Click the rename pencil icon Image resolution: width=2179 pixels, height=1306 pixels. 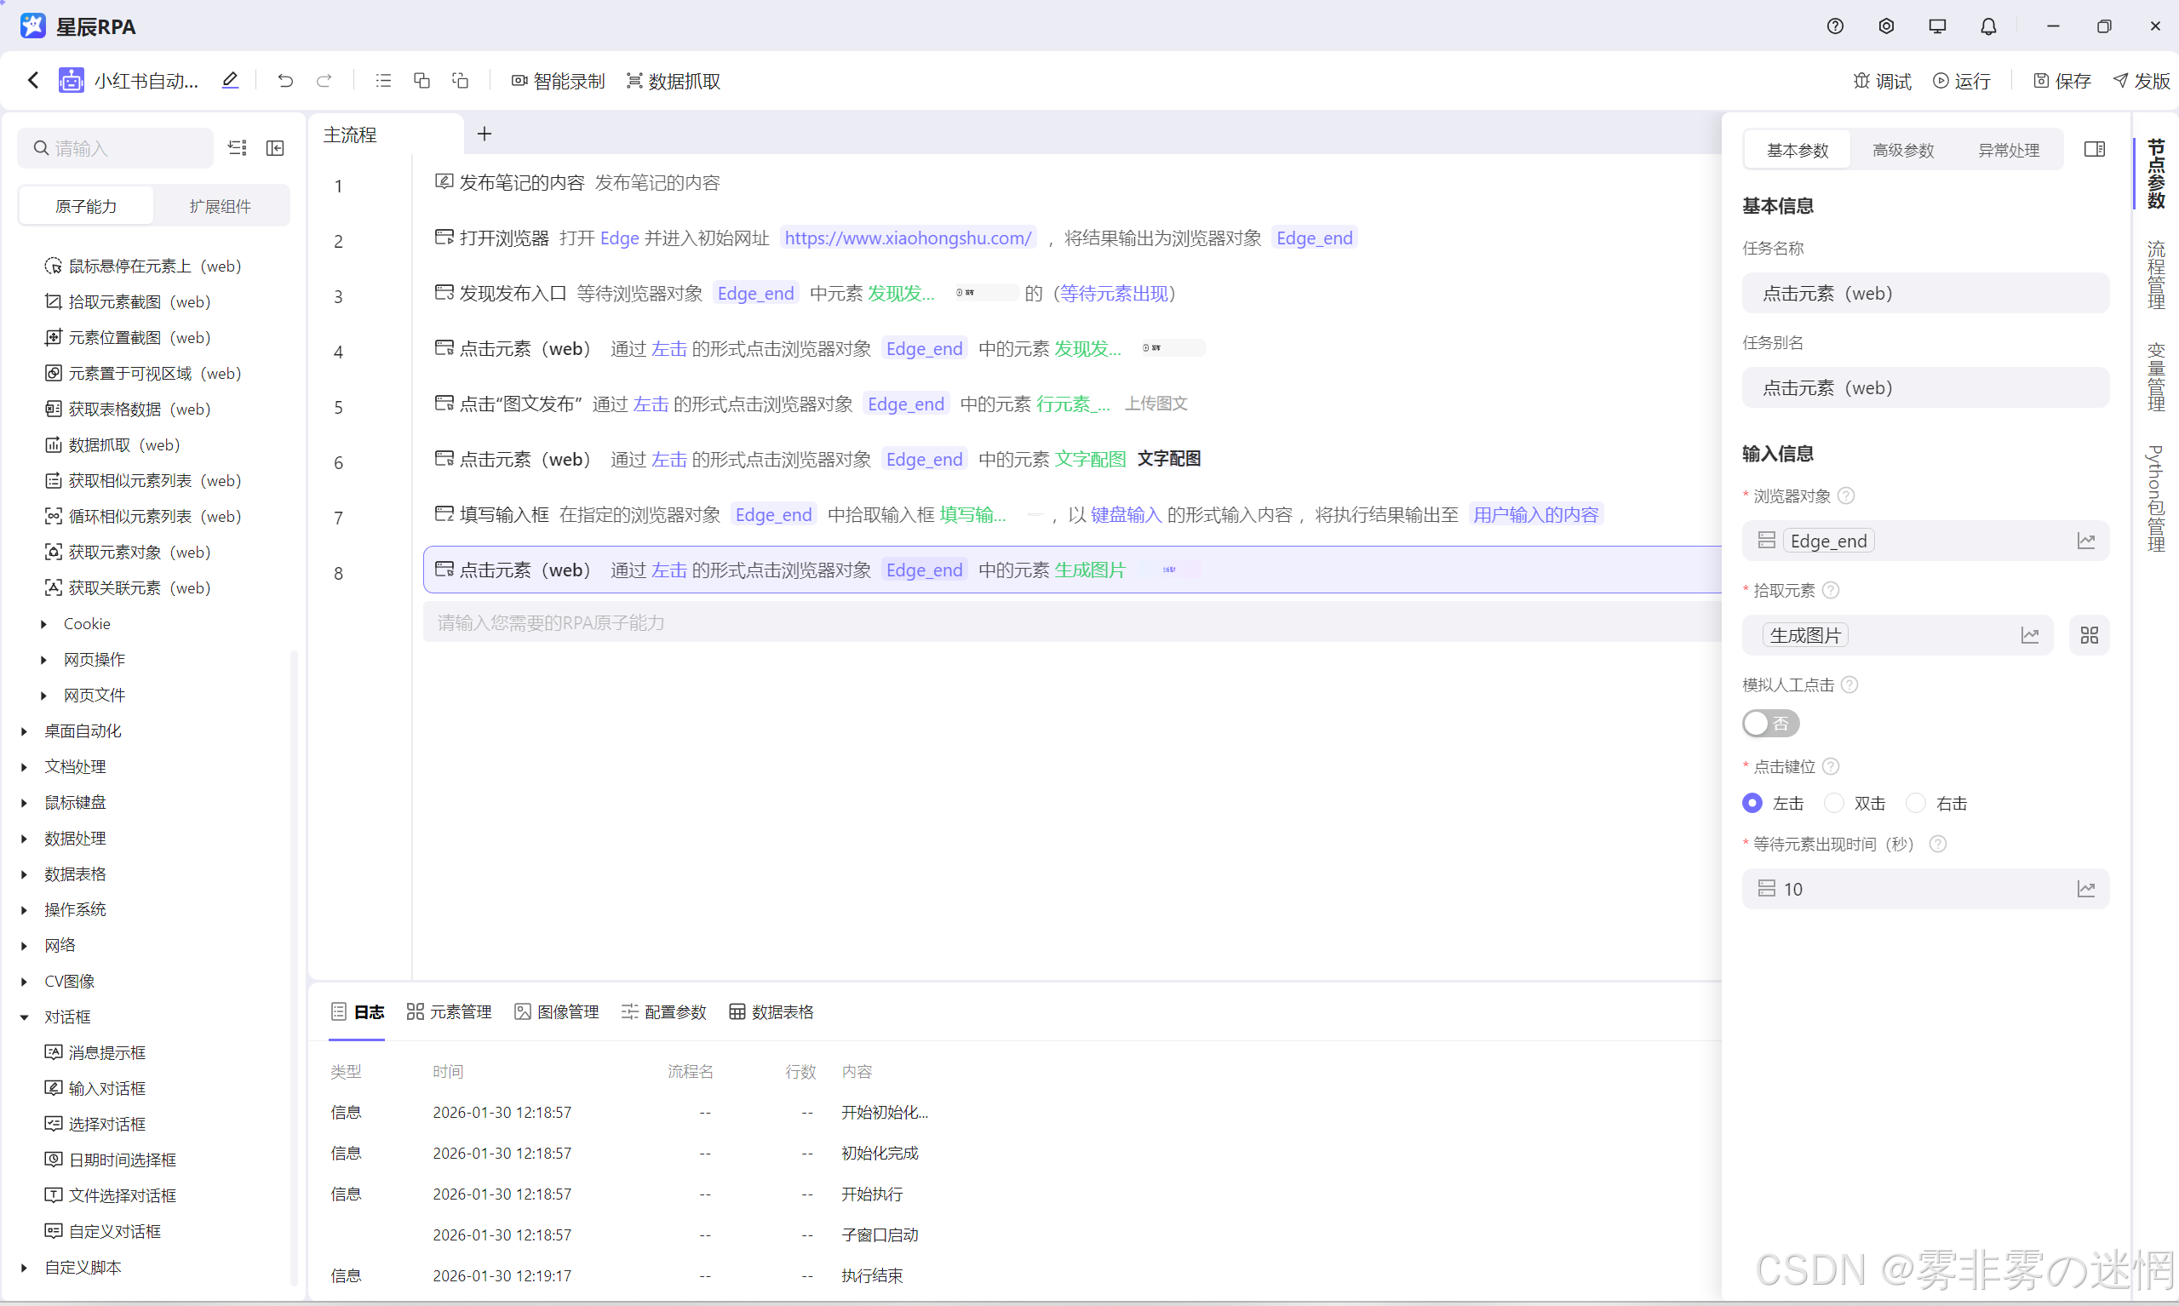(x=230, y=80)
